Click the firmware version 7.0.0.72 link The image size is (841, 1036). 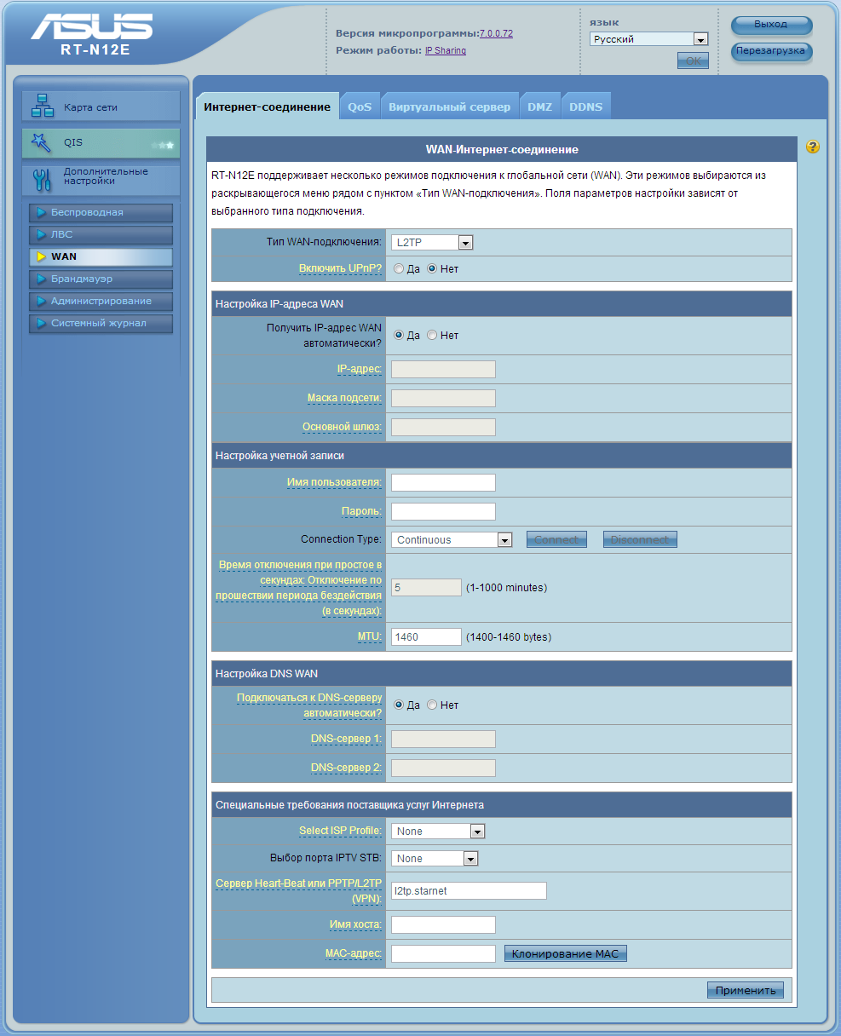tap(496, 33)
